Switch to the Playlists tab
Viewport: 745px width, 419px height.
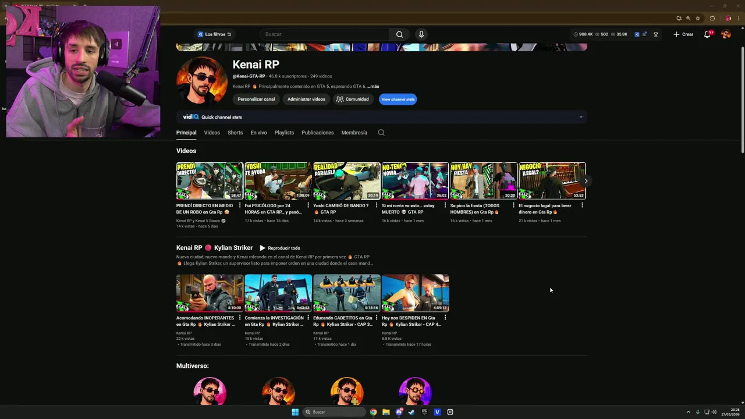(284, 133)
